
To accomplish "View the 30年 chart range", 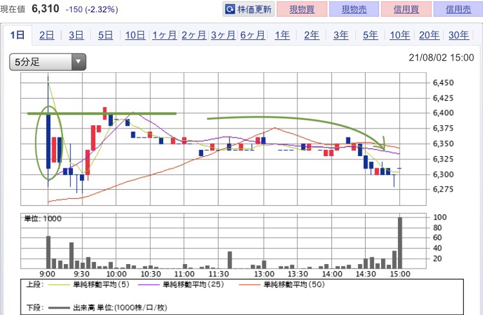I will coord(458,35).
